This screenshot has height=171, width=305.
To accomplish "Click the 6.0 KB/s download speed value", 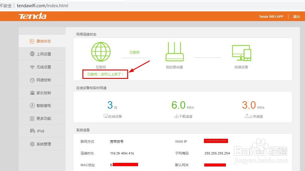I will tap(183, 105).
